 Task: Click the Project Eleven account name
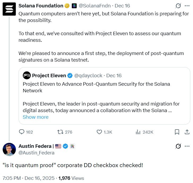tap(49, 75)
